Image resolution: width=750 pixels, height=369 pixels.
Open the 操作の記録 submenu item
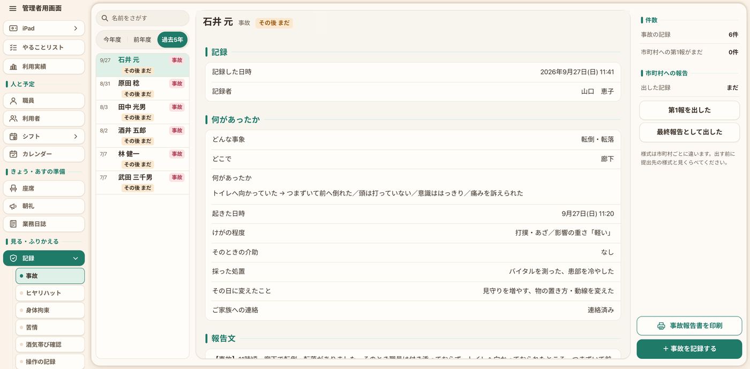[50, 362]
